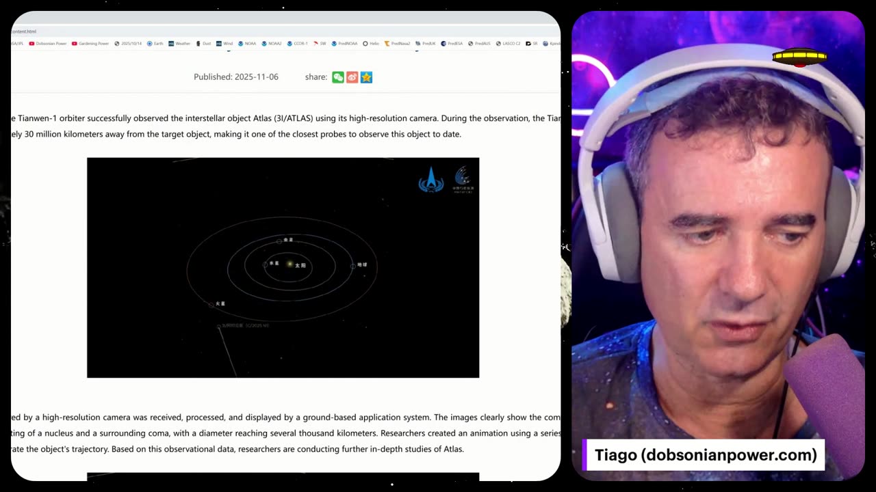
Task: Open the Dust bookmark
Action: [x=204, y=44]
